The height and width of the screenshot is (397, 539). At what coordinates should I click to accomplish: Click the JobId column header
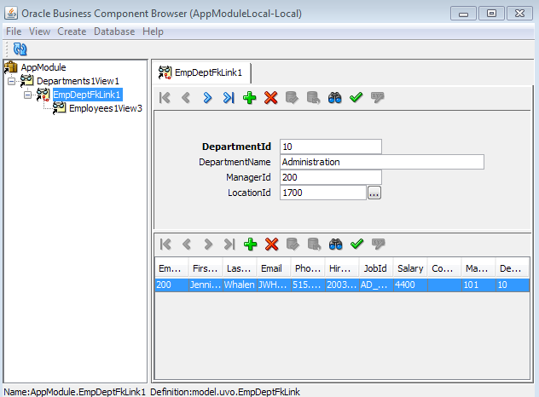[376, 268]
